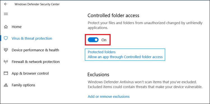The width and height of the screenshot is (210, 104).
Task: Open Firewall & network protection section
Action: pos(36,62)
